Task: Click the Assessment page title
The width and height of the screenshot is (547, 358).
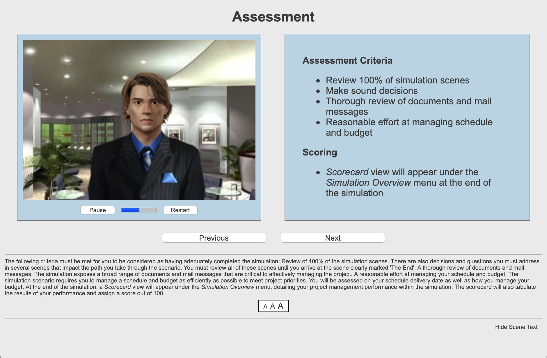Action: [x=273, y=17]
